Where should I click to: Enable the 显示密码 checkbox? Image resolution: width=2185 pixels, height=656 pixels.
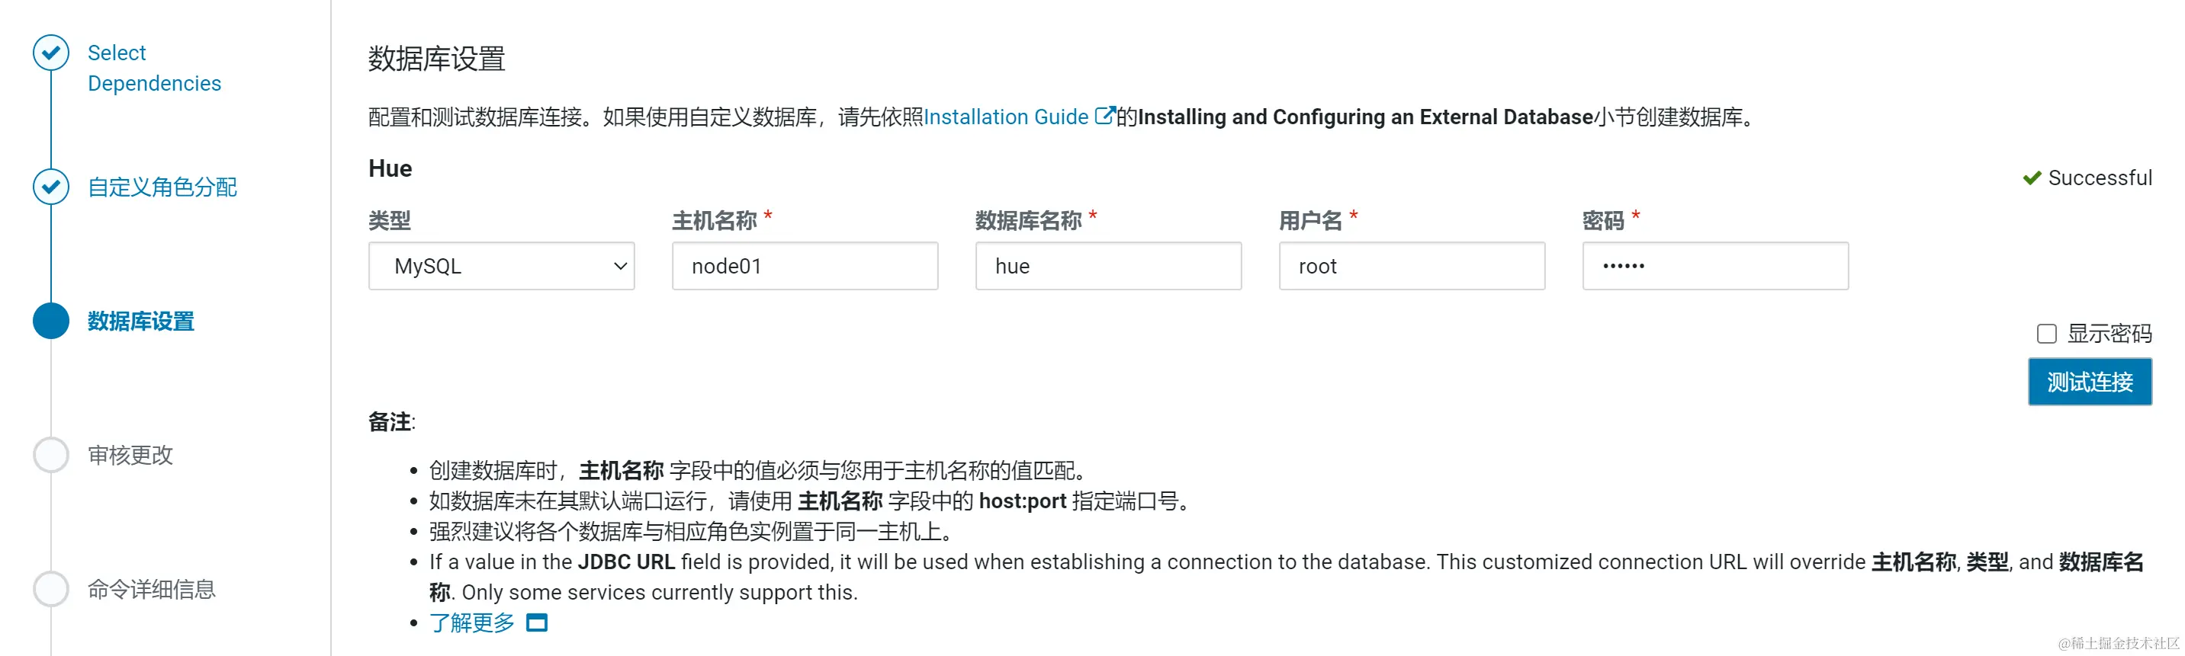click(2046, 334)
